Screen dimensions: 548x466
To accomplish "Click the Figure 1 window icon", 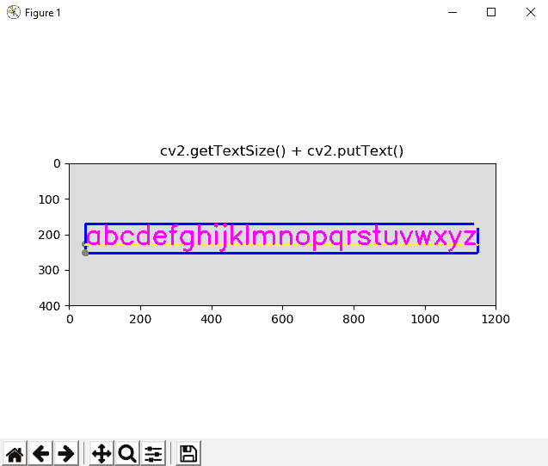I will 13,12.
